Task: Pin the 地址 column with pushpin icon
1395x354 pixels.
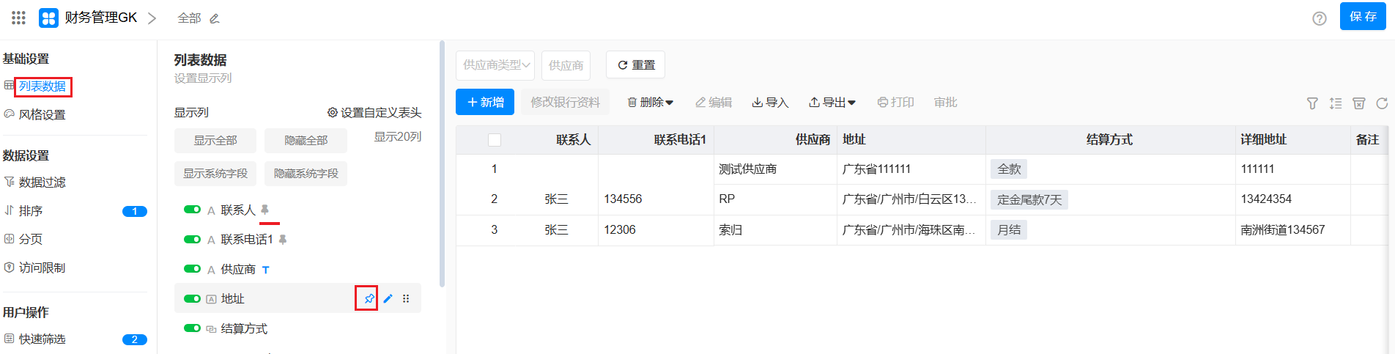Action: 369,298
